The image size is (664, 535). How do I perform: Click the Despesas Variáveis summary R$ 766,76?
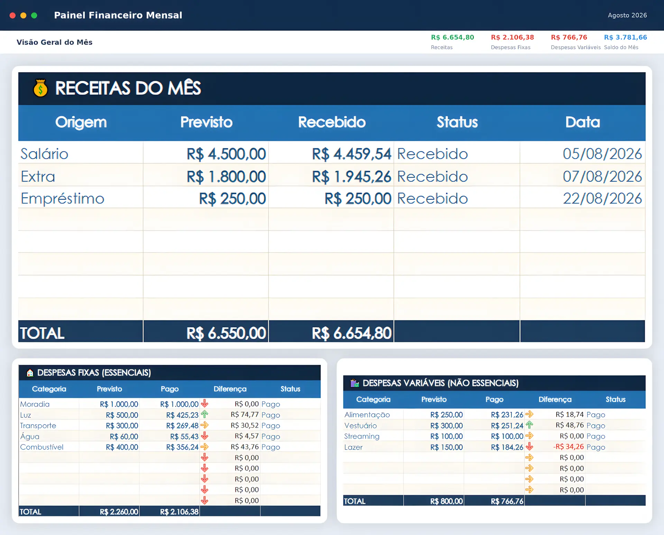[569, 37]
